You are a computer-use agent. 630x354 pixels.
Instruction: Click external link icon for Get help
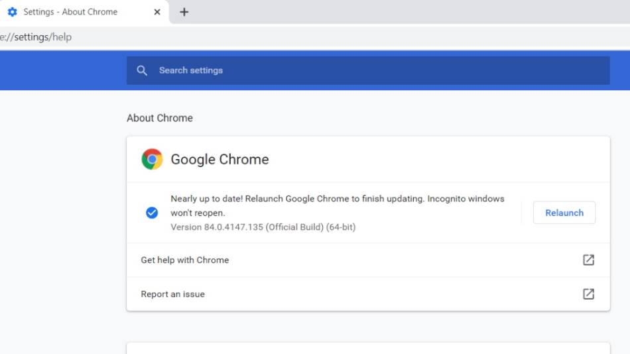tap(588, 260)
